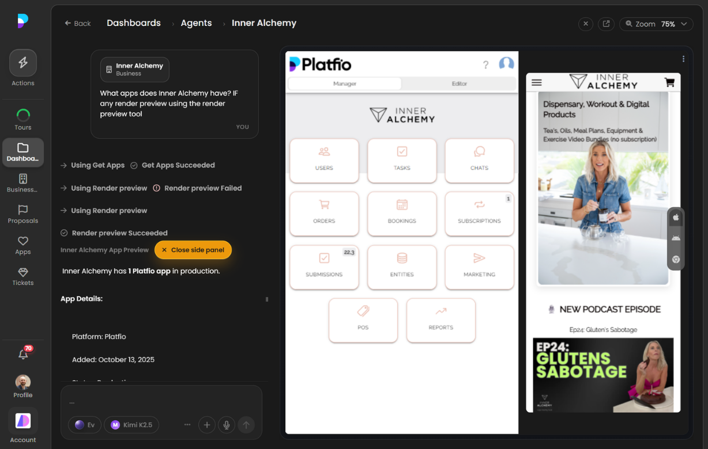Viewport: 708px width, 449px height.
Task: Open Tours in the sidebar
Action: [x=23, y=120]
